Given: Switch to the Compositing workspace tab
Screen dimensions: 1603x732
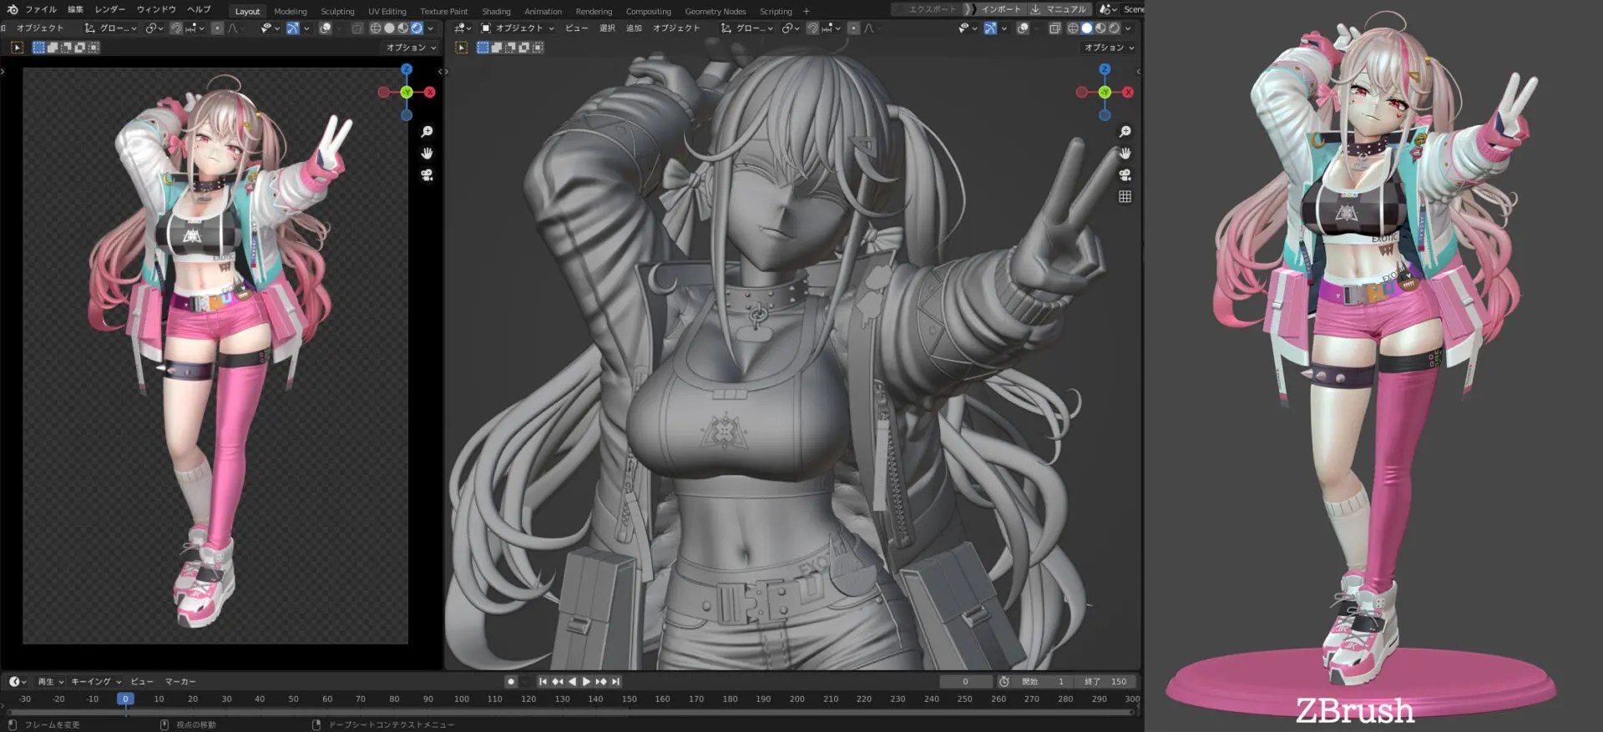Looking at the screenshot, I should tap(648, 11).
